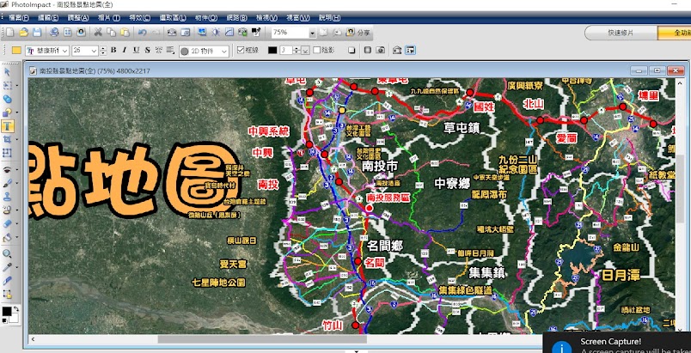Screen dimensions: 691x353
Task: Click the vertical scrollbar of document
Action: click(x=681, y=206)
